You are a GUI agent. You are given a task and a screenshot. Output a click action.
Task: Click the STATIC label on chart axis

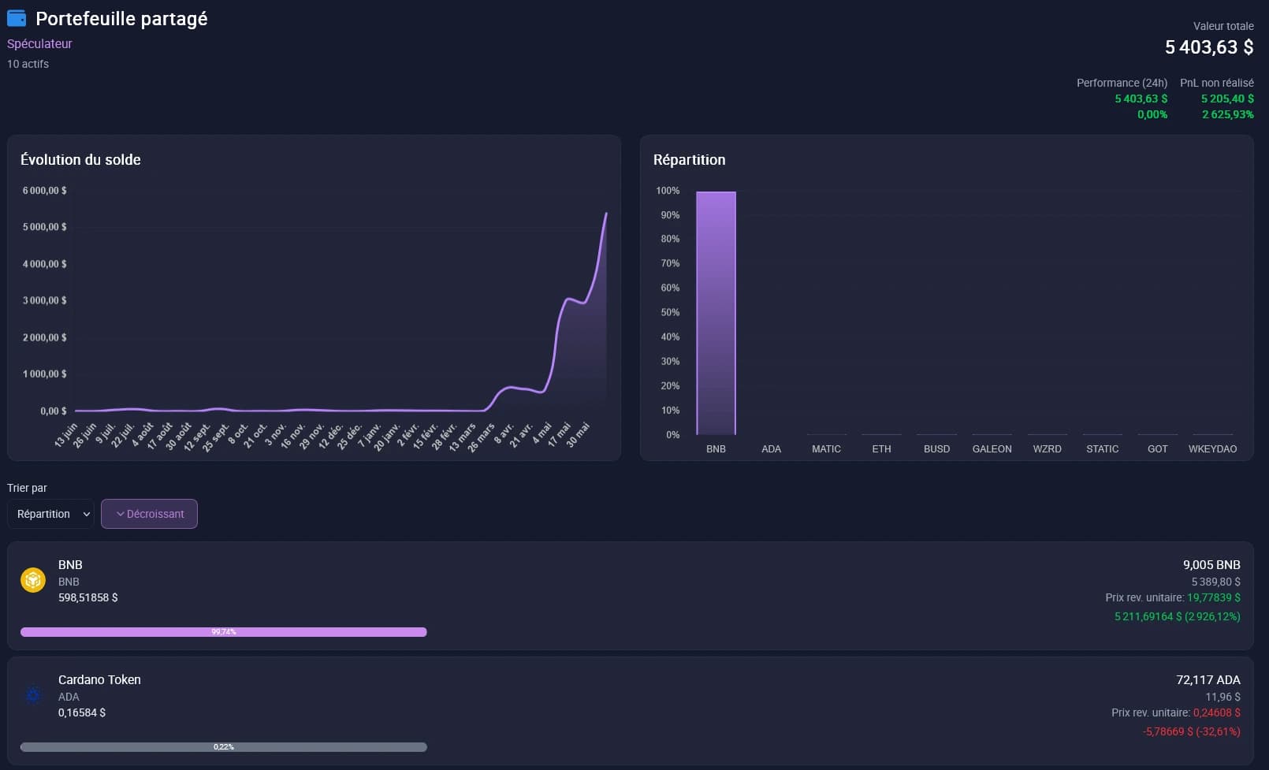point(1102,449)
